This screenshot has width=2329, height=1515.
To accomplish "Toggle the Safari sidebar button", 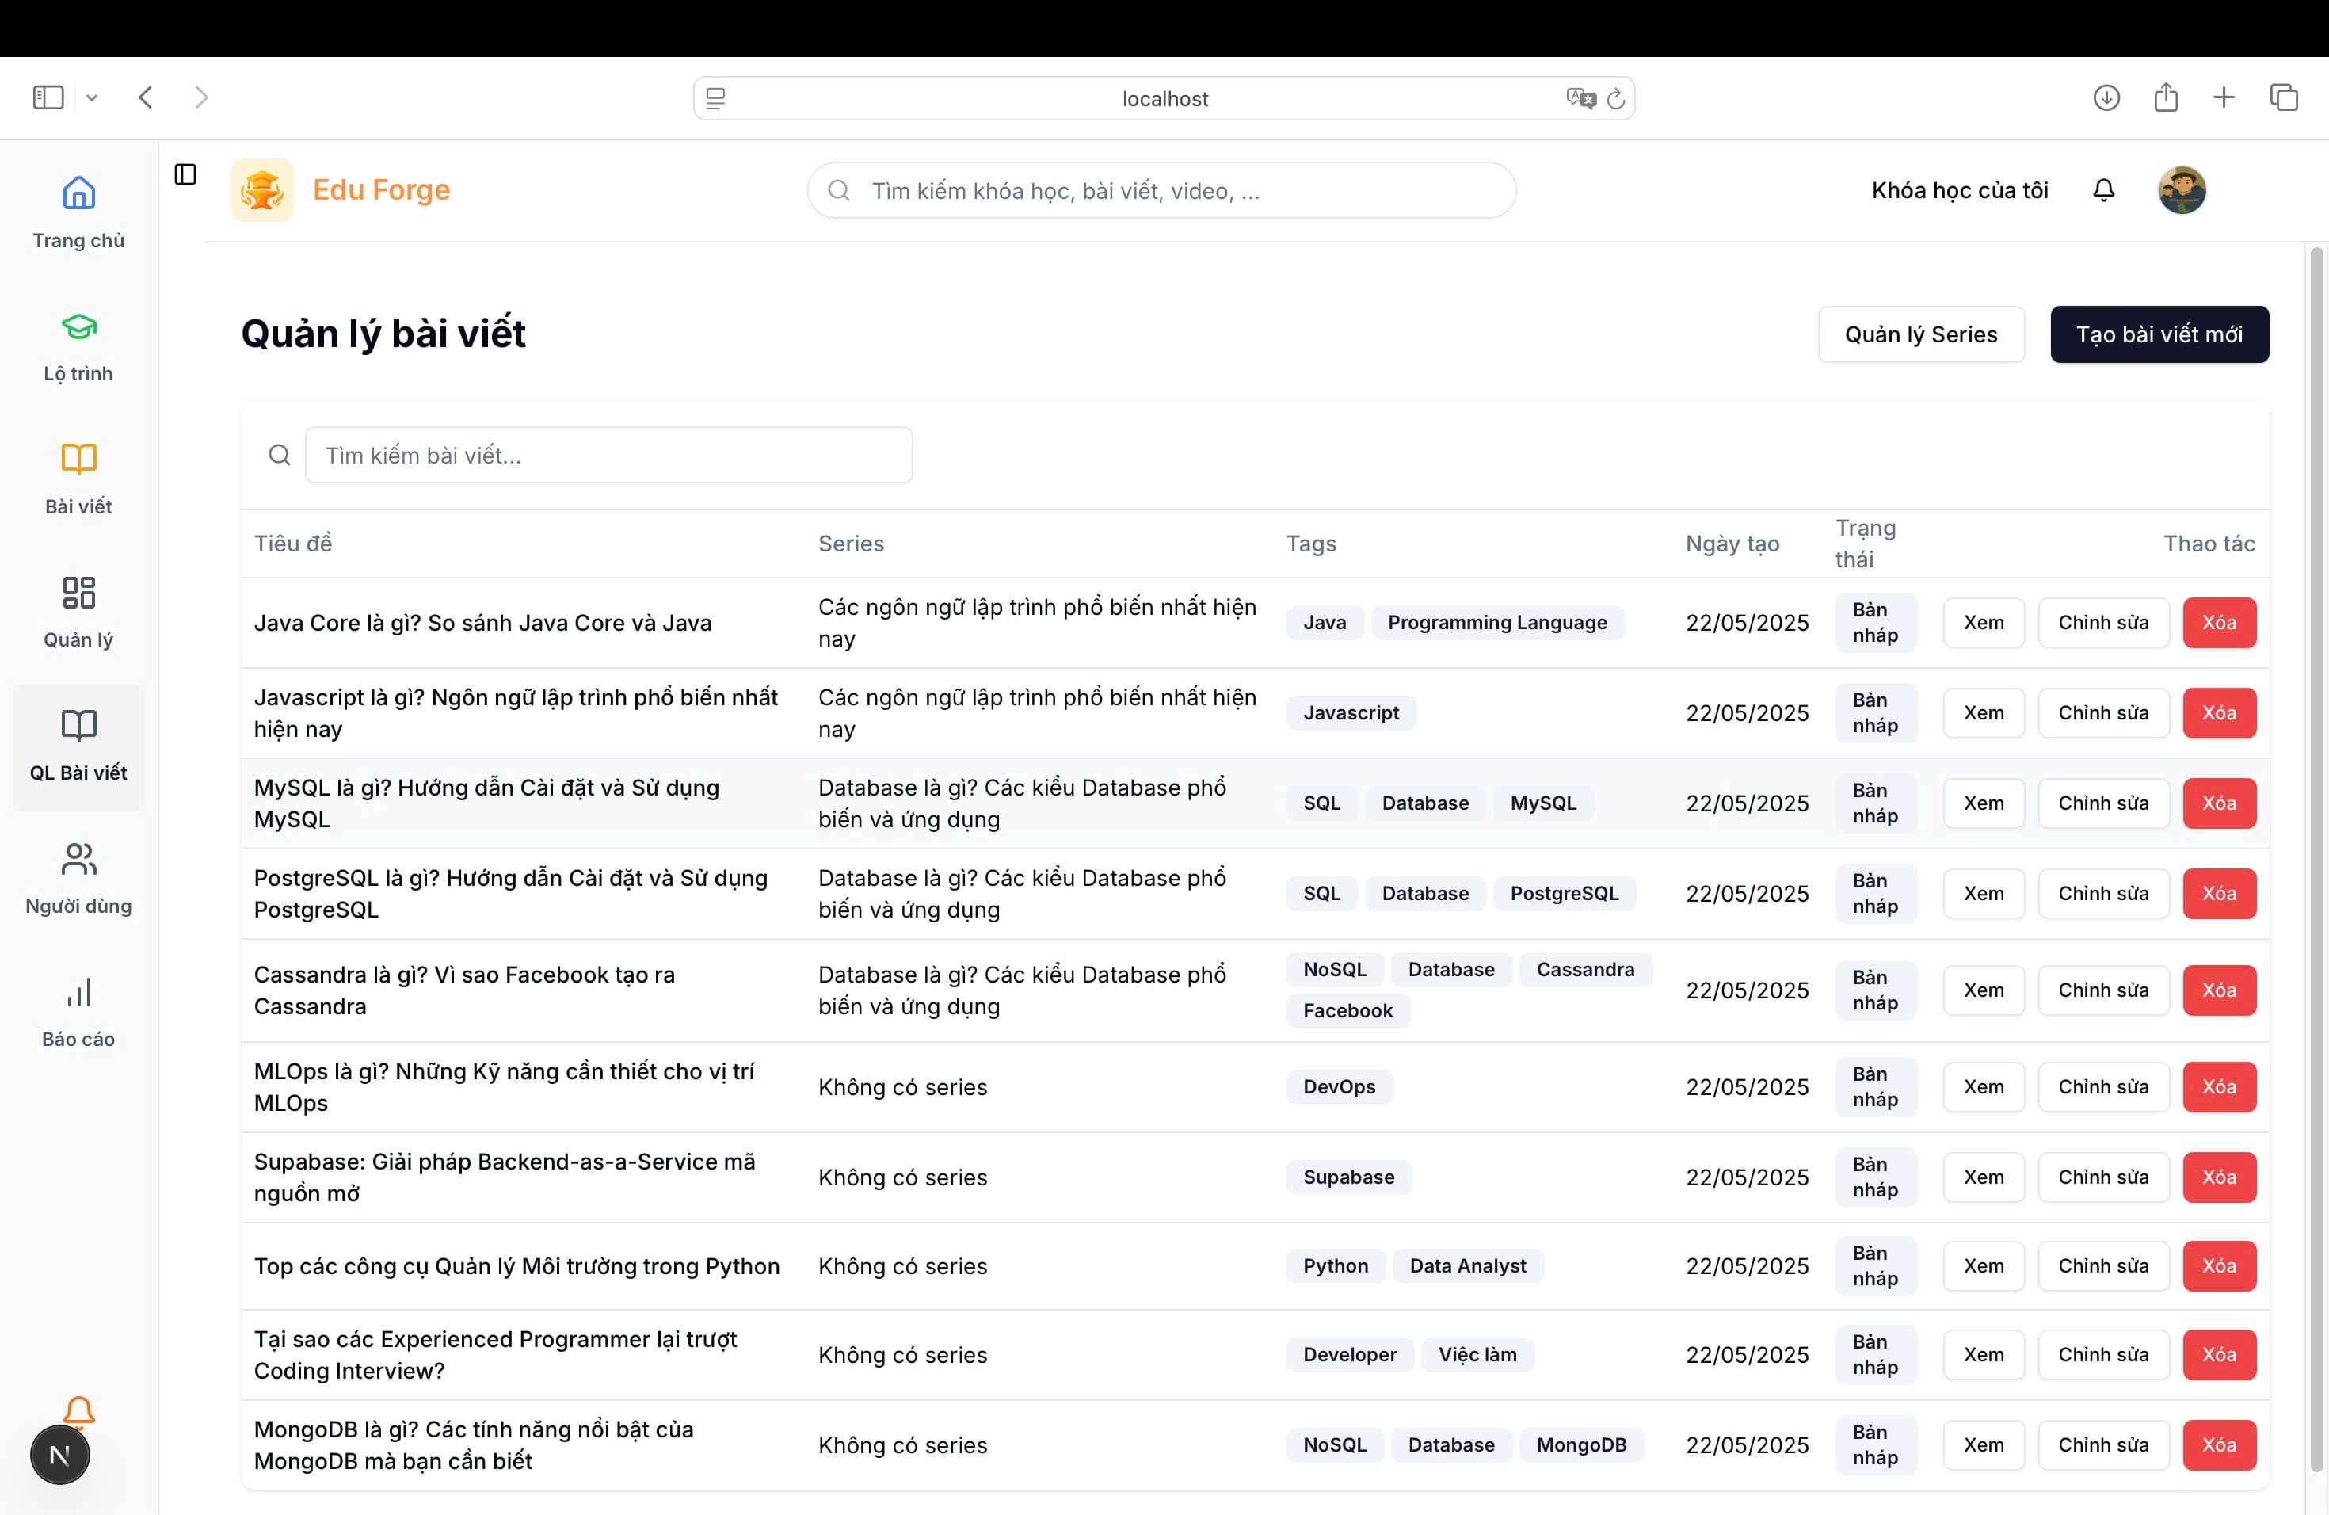I will click(48, 97).
